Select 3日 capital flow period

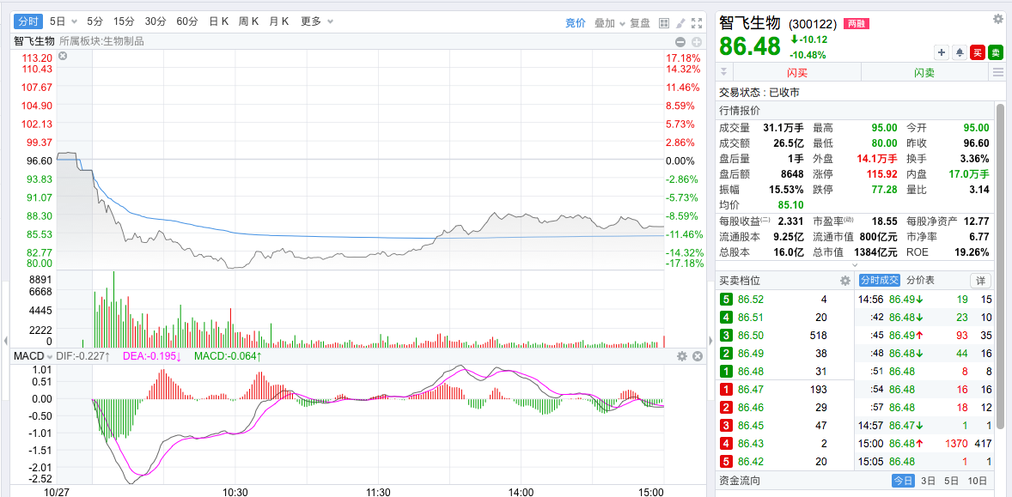pyautogui.click(x=929, y=480)
